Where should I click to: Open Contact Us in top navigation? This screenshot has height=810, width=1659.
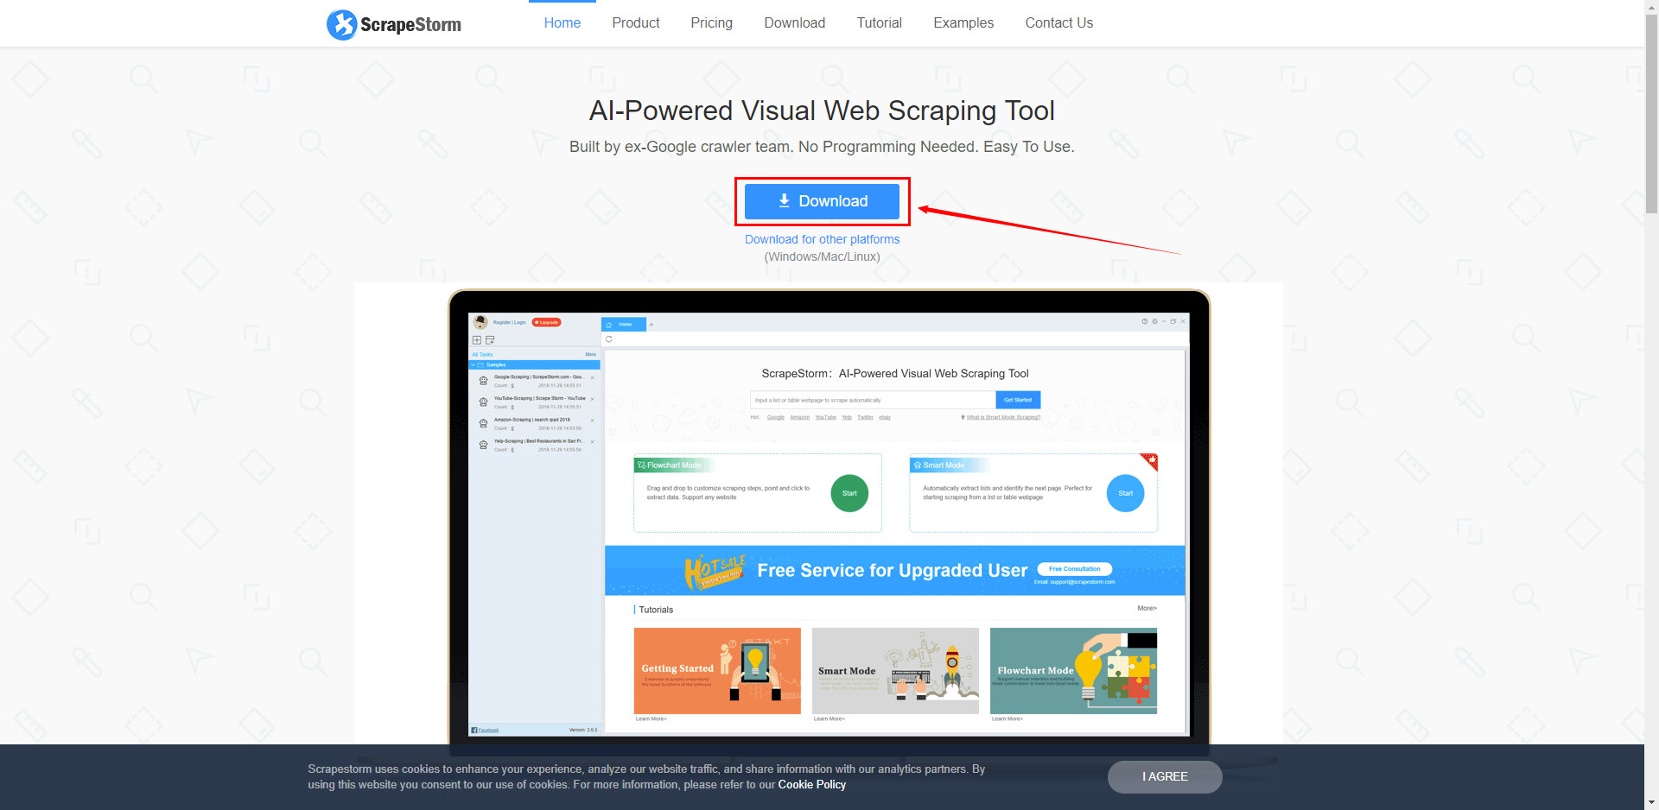coord(1058,23)
